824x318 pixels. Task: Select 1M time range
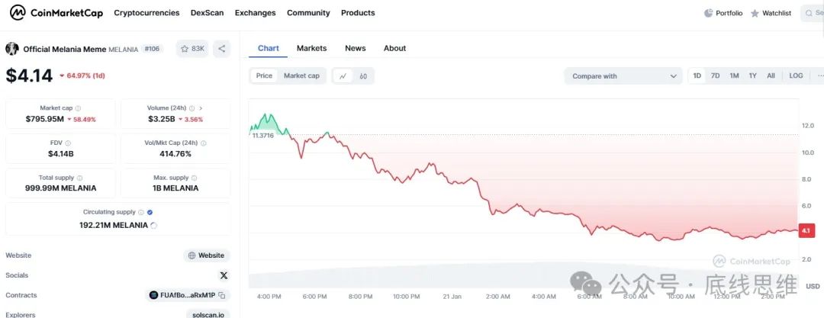(x=734, y=75)
